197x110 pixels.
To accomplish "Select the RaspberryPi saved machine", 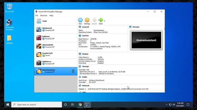I will coord(56,54).
